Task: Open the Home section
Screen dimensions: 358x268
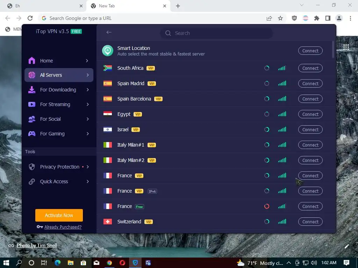Action: pyautogui.click(x=59, y=61)
